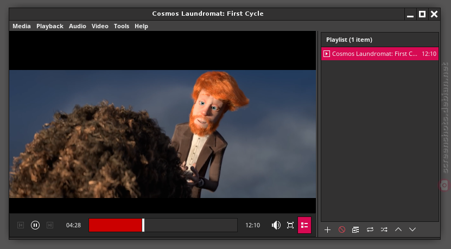Viewport: 451px width, 249px height.
Task: Clear playlist using the playlist toolbar icon
Action: (x=355, y=229)
